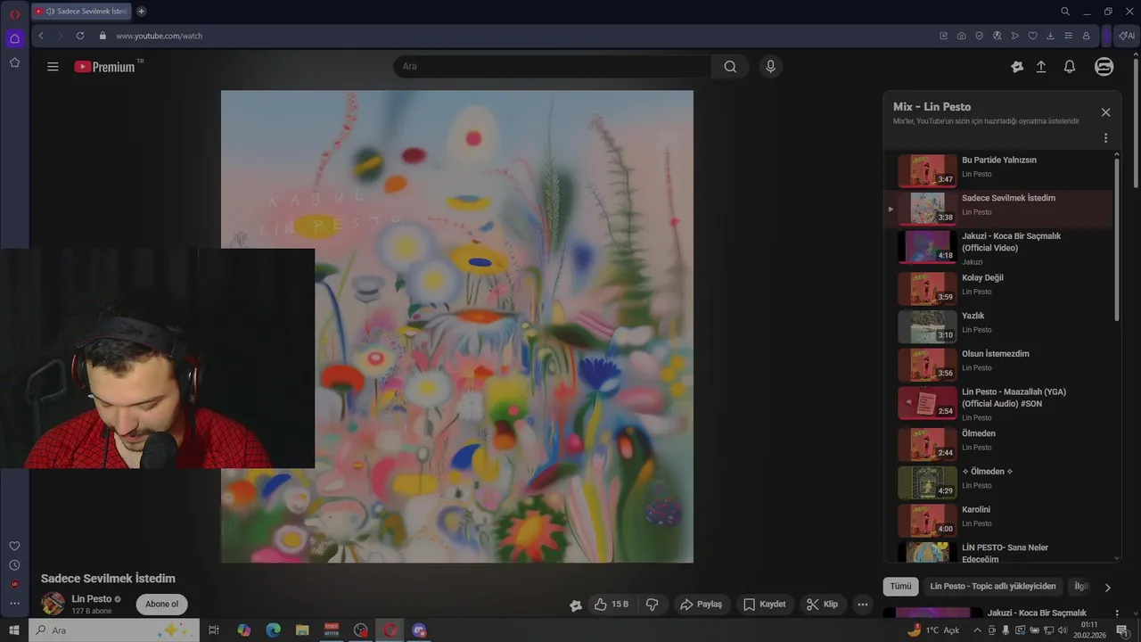Open Microsoft Edge from the taskbar
Image resolution: width=1141 pixels, height=642 pixels.
click(x=273, y=630)
